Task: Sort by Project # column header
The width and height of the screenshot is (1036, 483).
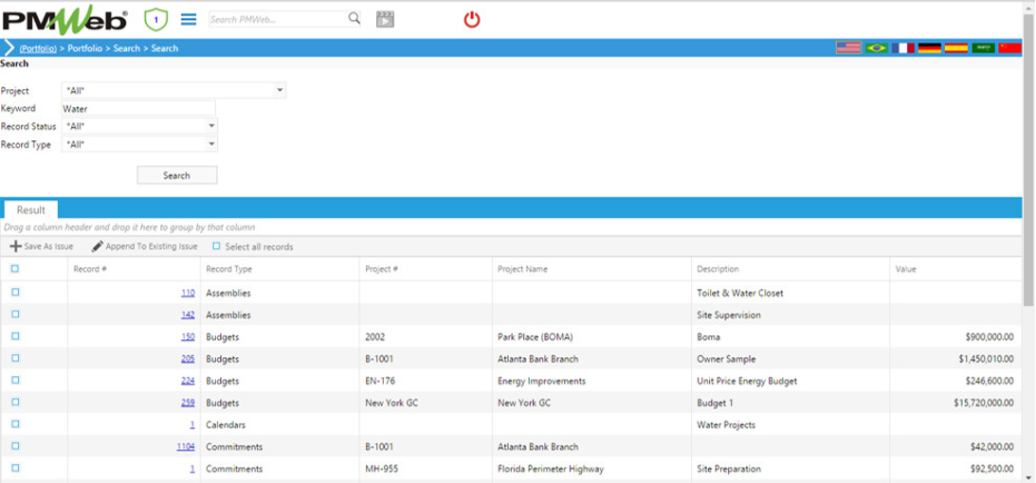Action: click(381, 269)
